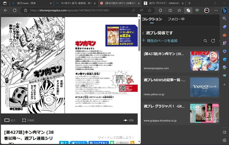Viewport: 229px width, 145px height.
Task: Enter fullscreen with 全画面 icon
Action: (x=24, y=120)
